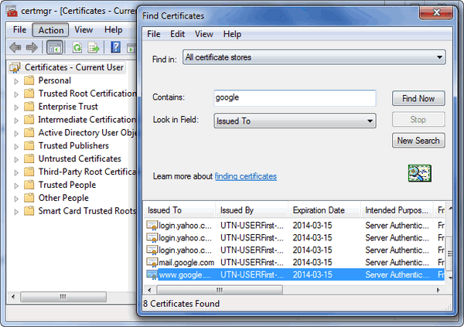Click the certificate icon of www.google row
Image resolution: width=464 pixels, height=327 pixels.
(x=152, y=274)
